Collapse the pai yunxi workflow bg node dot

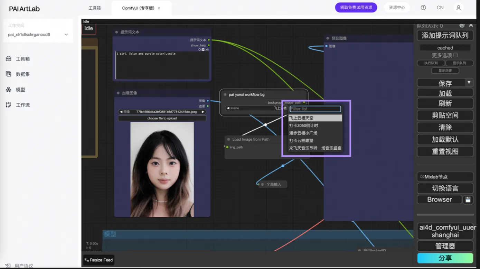pos(225,94)
